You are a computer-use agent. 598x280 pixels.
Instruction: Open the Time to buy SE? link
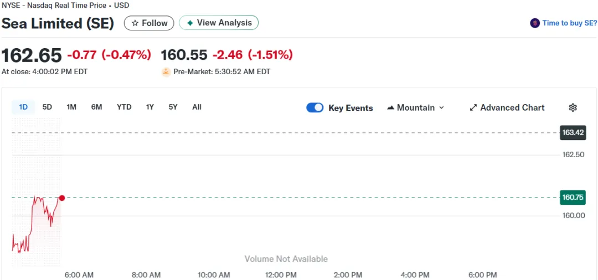coord(569,23)
